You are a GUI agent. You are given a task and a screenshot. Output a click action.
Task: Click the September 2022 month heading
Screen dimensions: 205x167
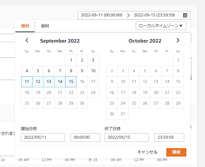[x=60, y=41]
